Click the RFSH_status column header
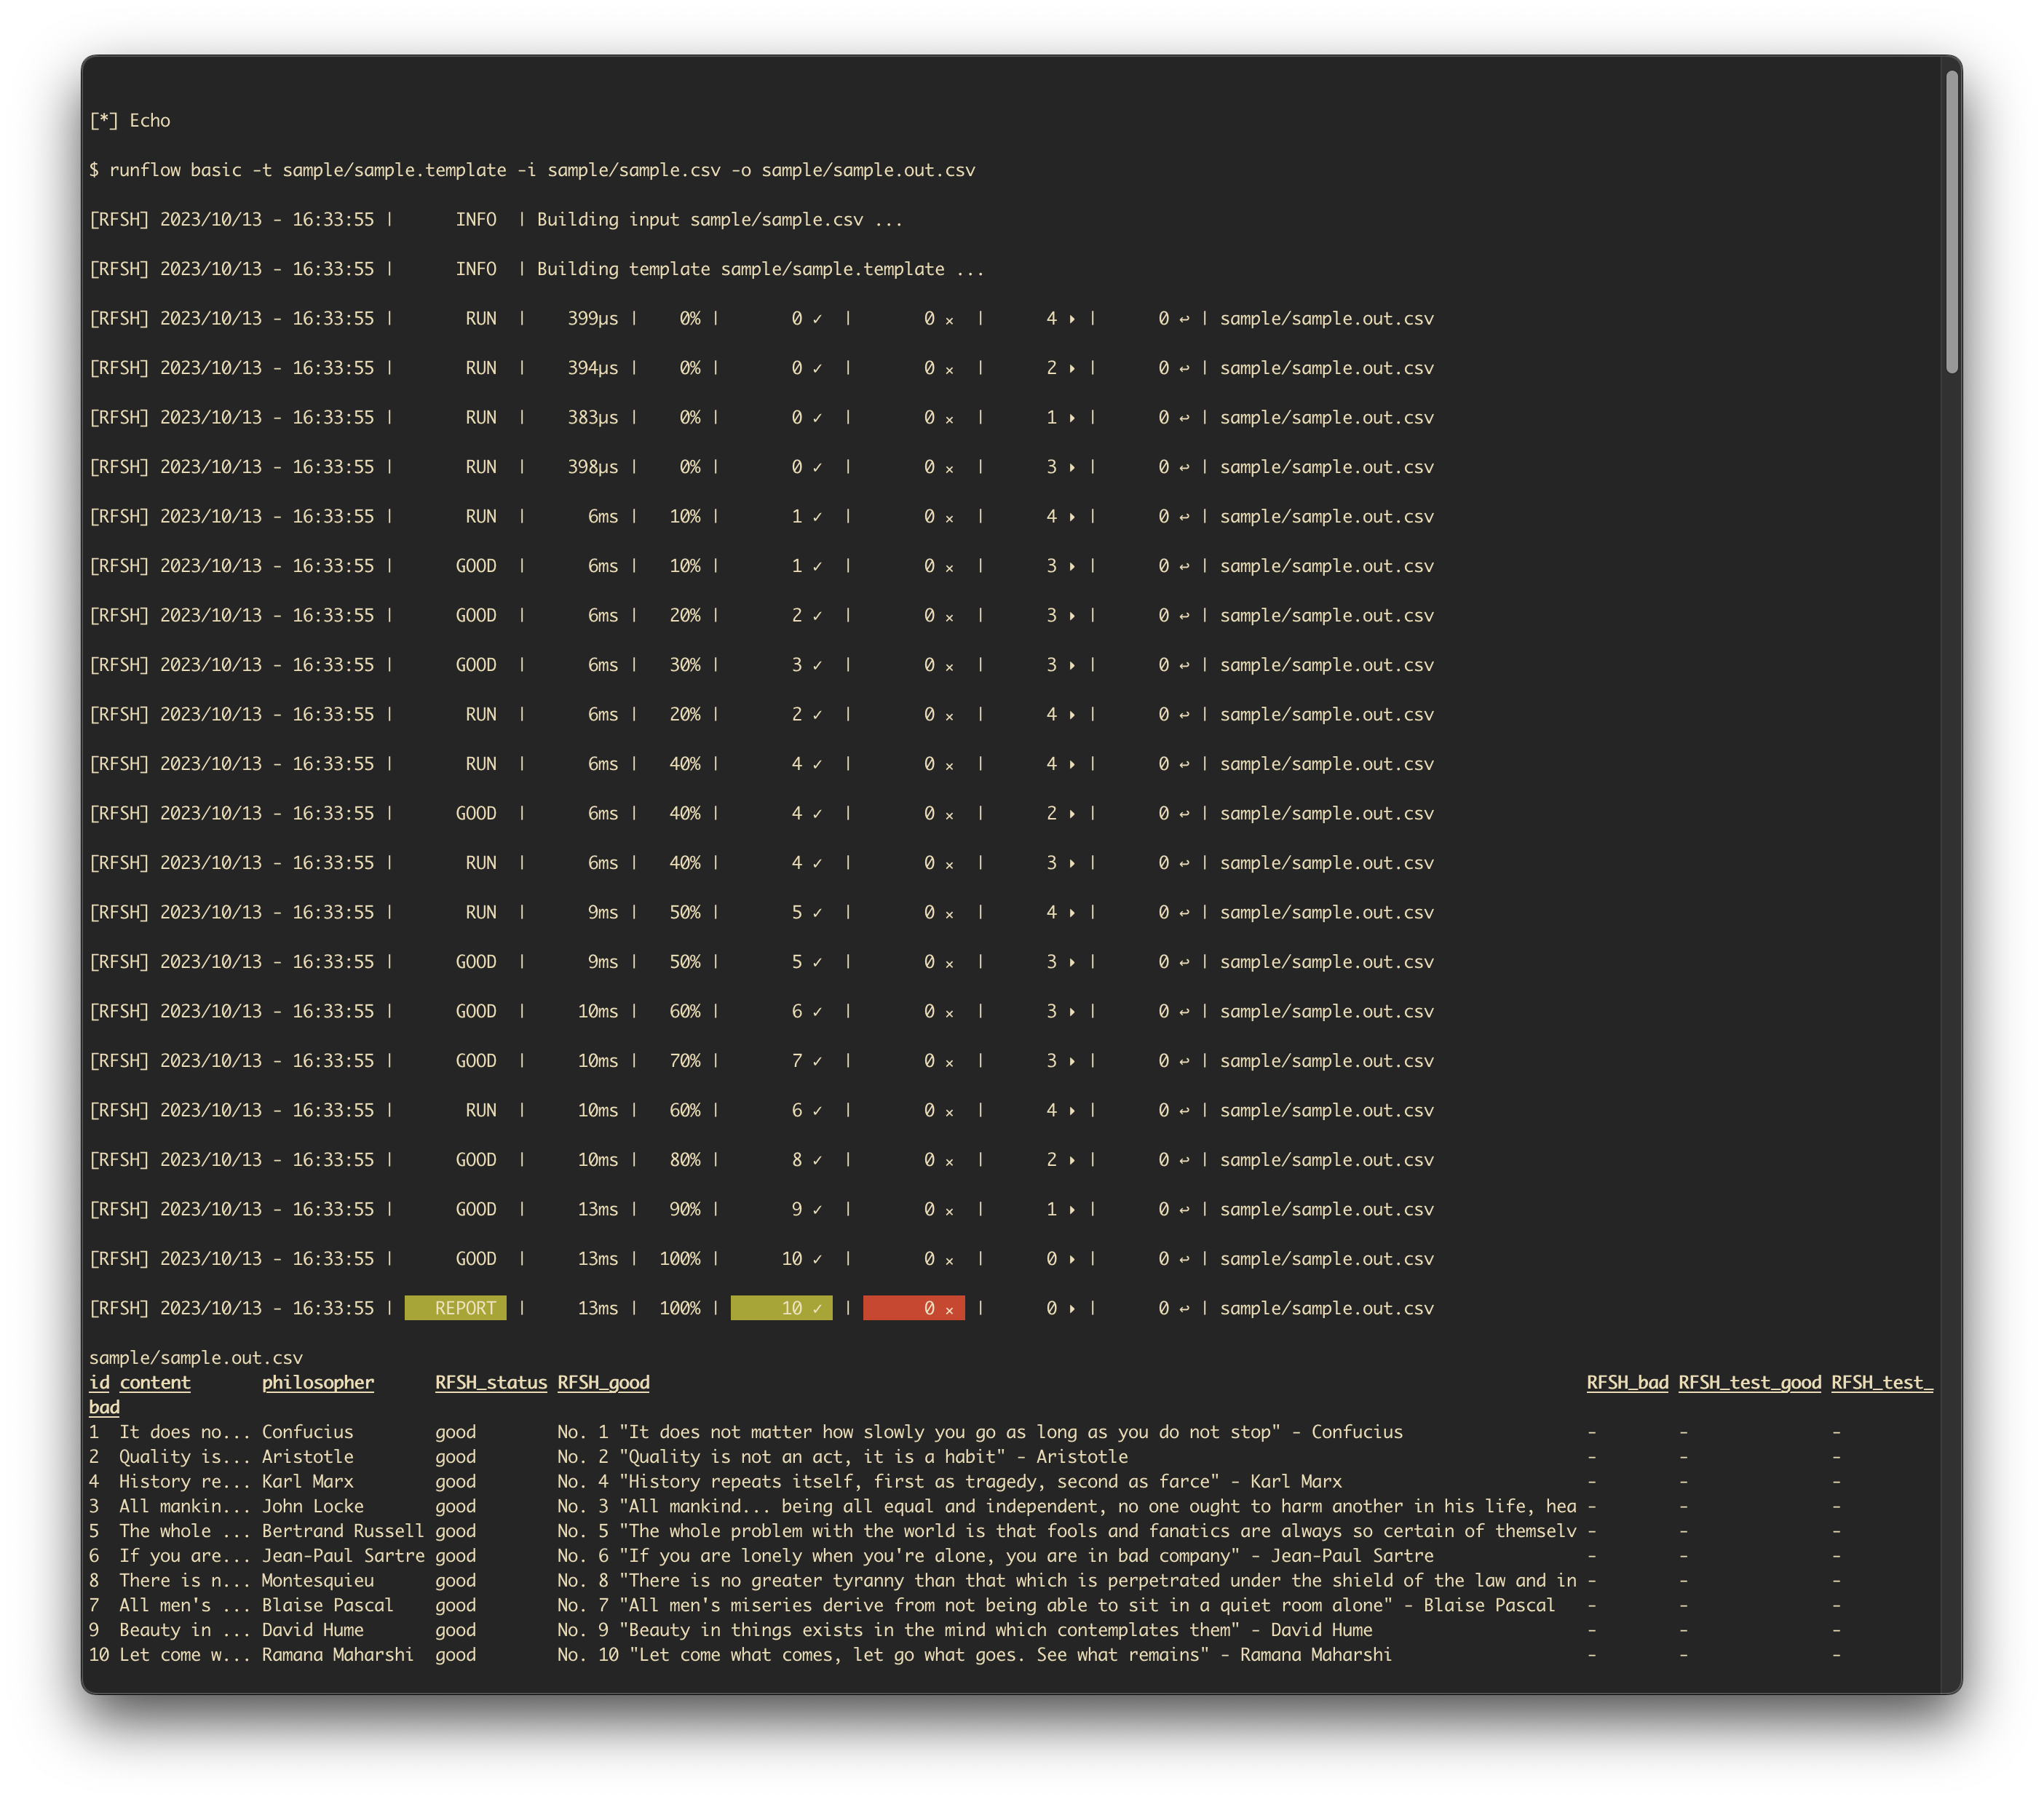This screenshot has height=1802, width=2044. (x=490, y=1382)
